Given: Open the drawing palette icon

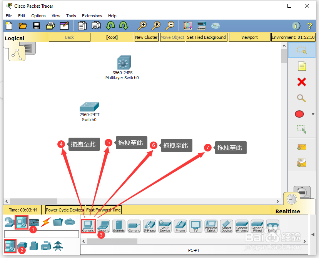Looking at the screenshot, I should (187, 26).
